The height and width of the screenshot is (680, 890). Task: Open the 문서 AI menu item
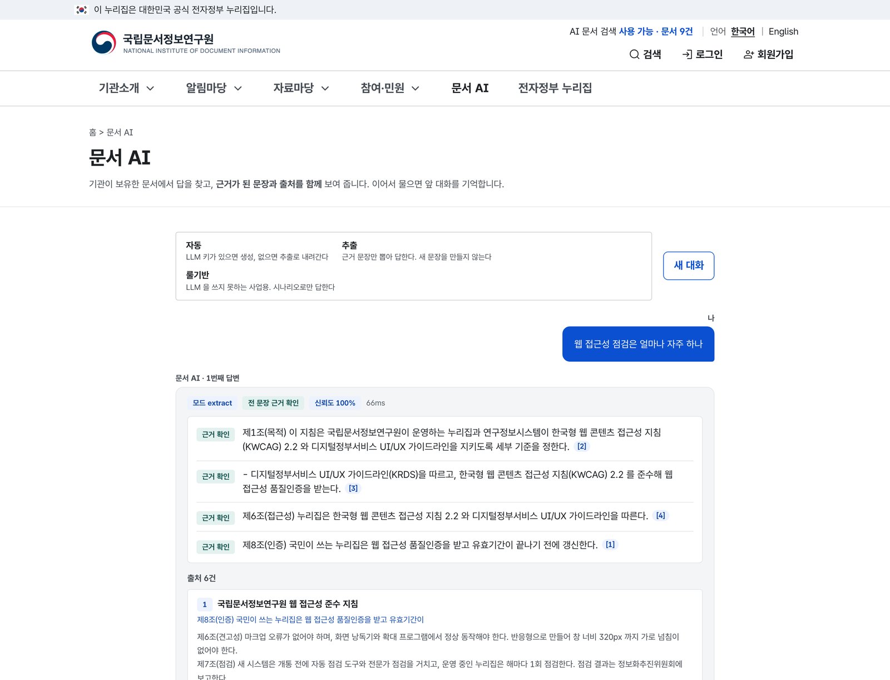coord(470,88)
